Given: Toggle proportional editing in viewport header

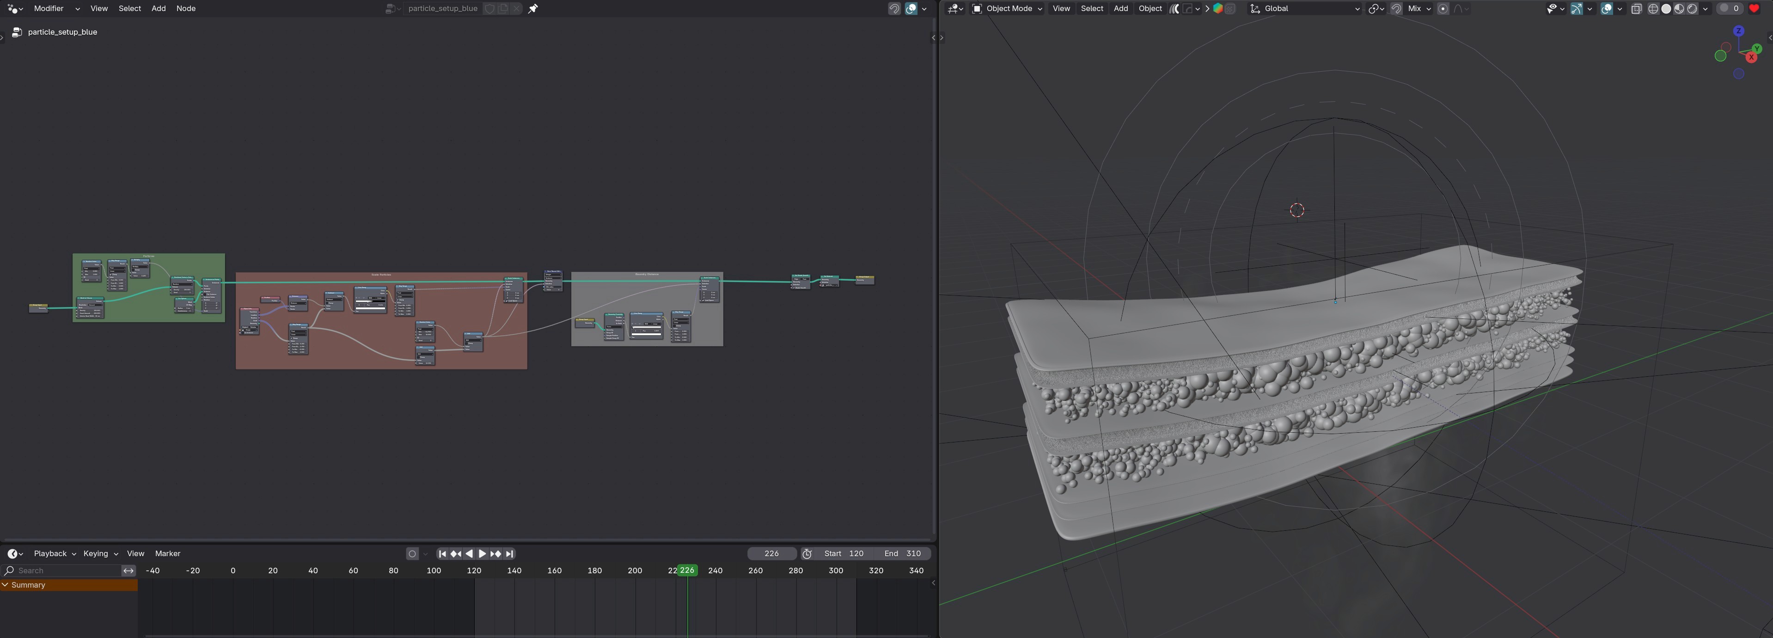Looking at the screenshot, I should [1443, 8].
